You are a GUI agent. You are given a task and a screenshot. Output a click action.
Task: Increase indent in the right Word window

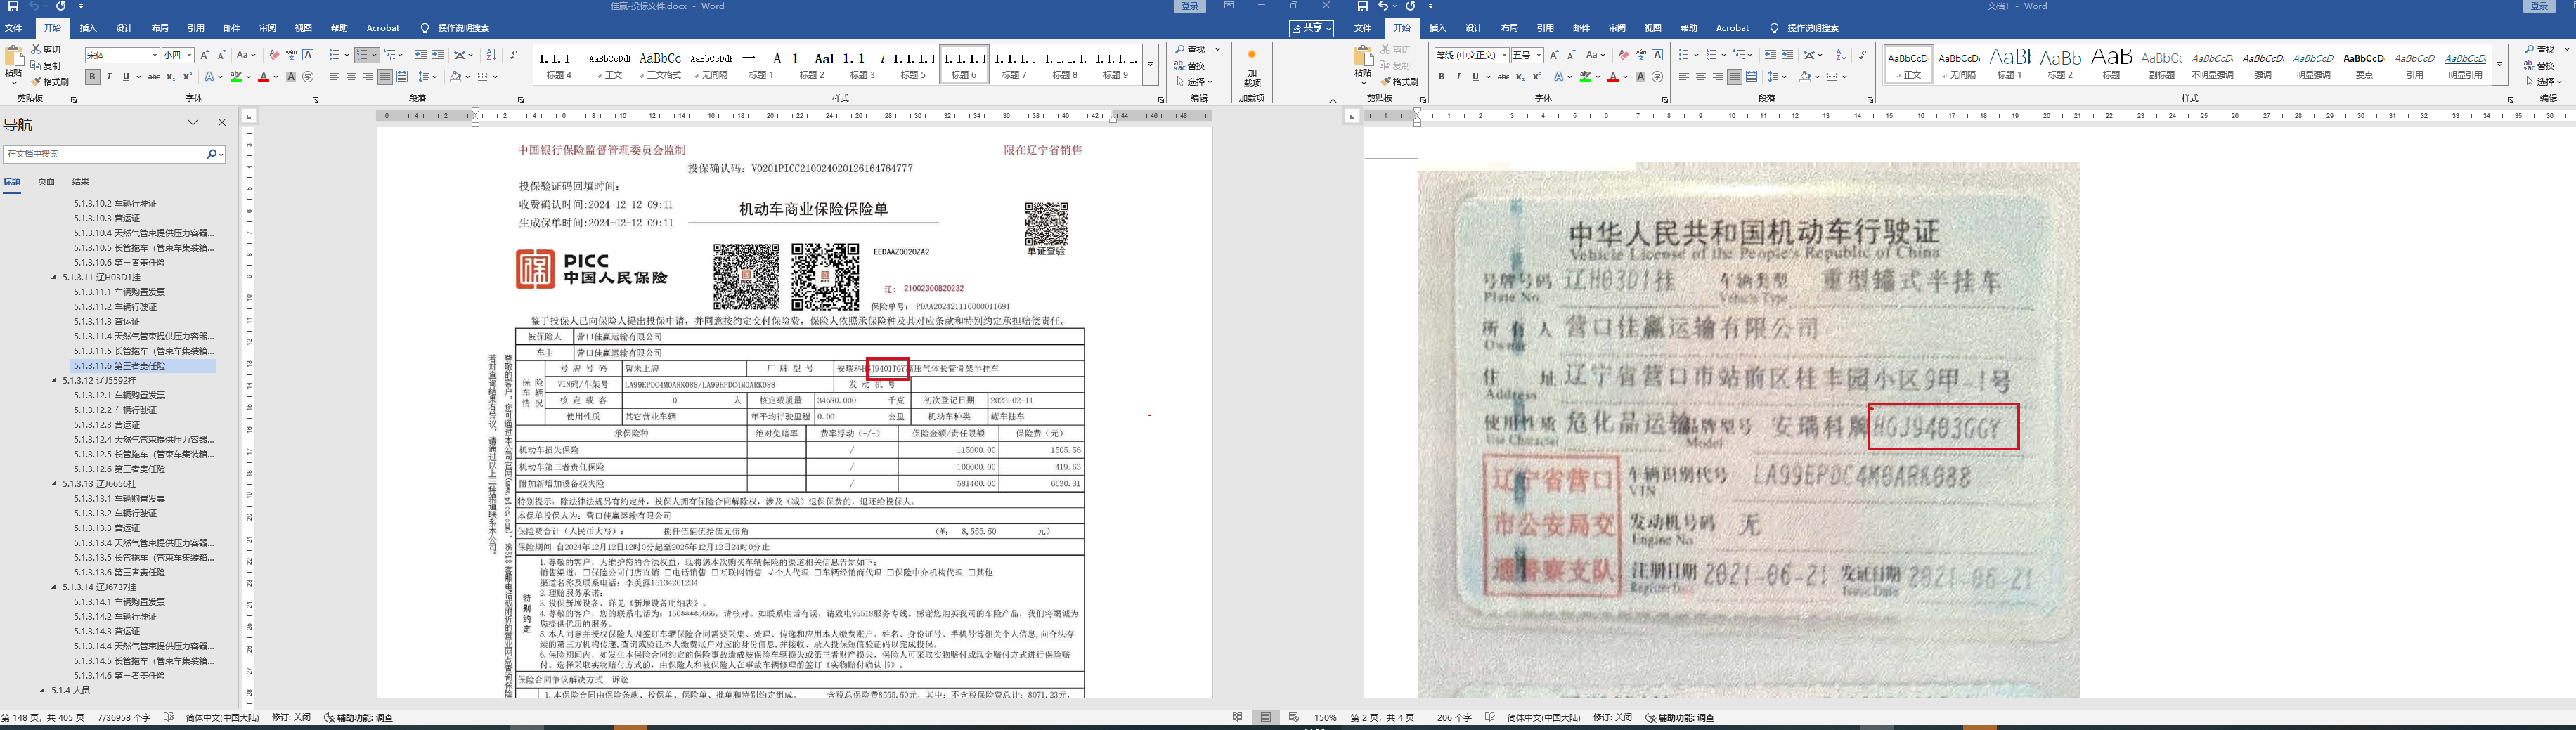tap(1787, 55)
